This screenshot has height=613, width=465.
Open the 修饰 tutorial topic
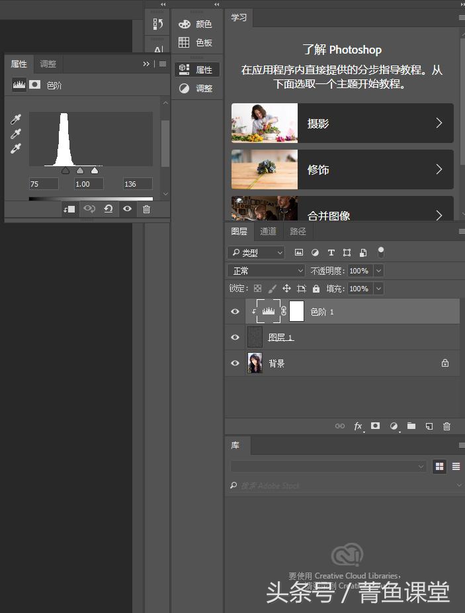coord(342,169)
